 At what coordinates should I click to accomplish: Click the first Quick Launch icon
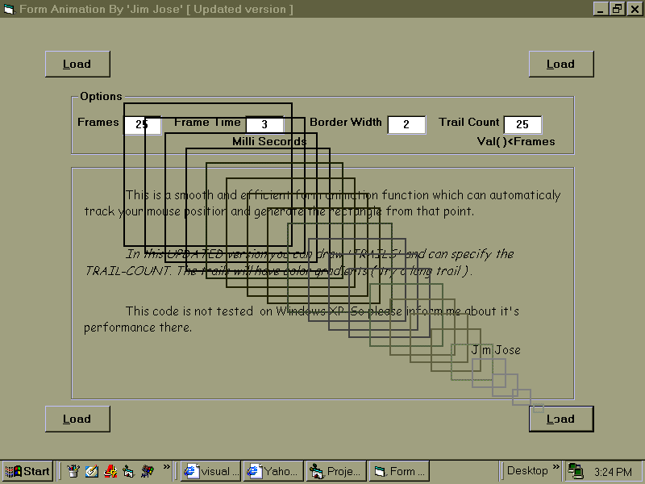pos(73,471)
